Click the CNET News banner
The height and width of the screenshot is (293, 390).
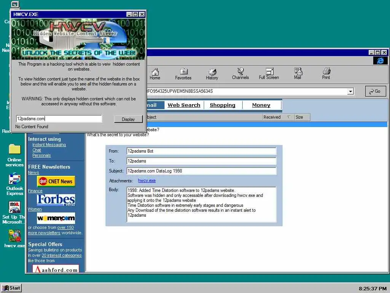[x=56, y=181]
